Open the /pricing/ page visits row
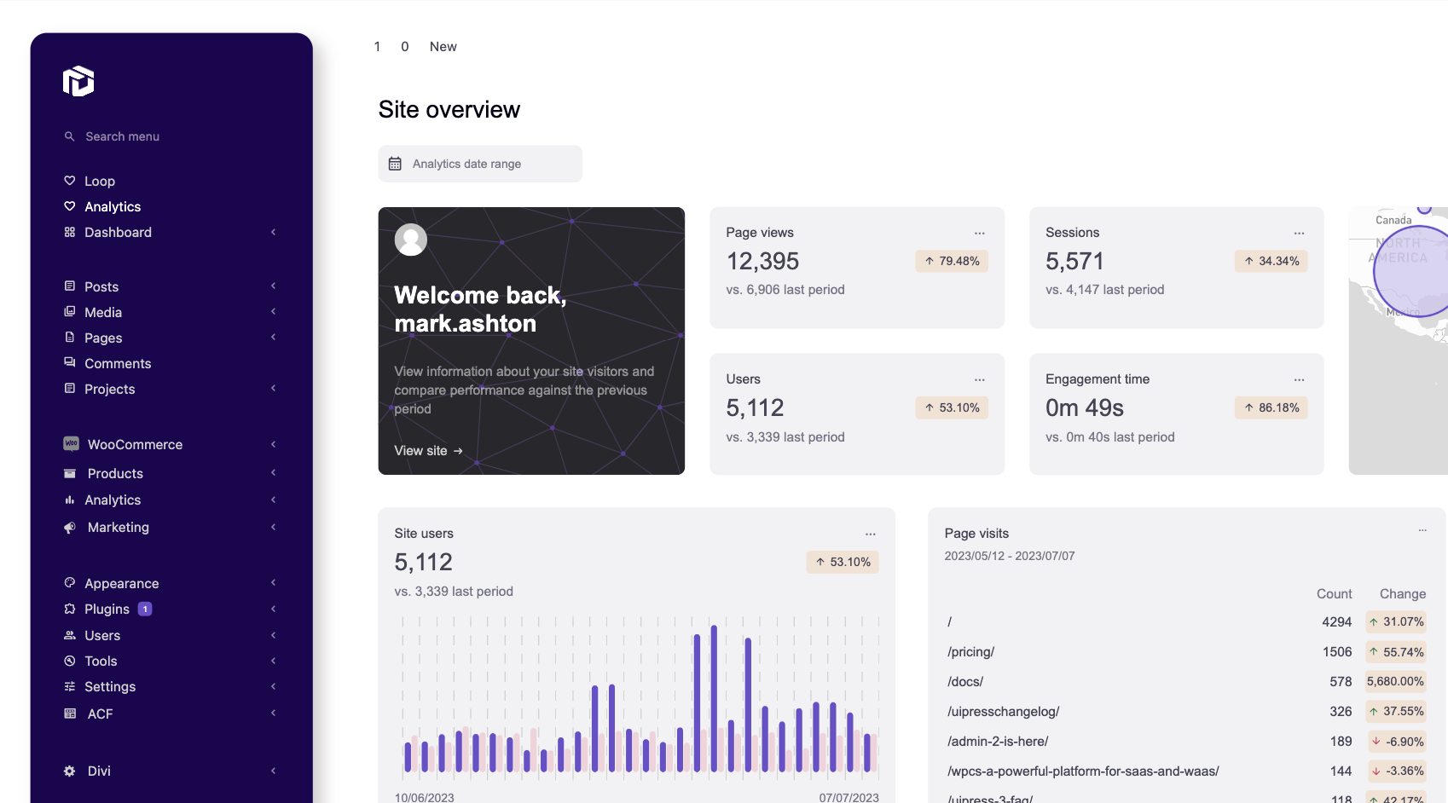 970,652
